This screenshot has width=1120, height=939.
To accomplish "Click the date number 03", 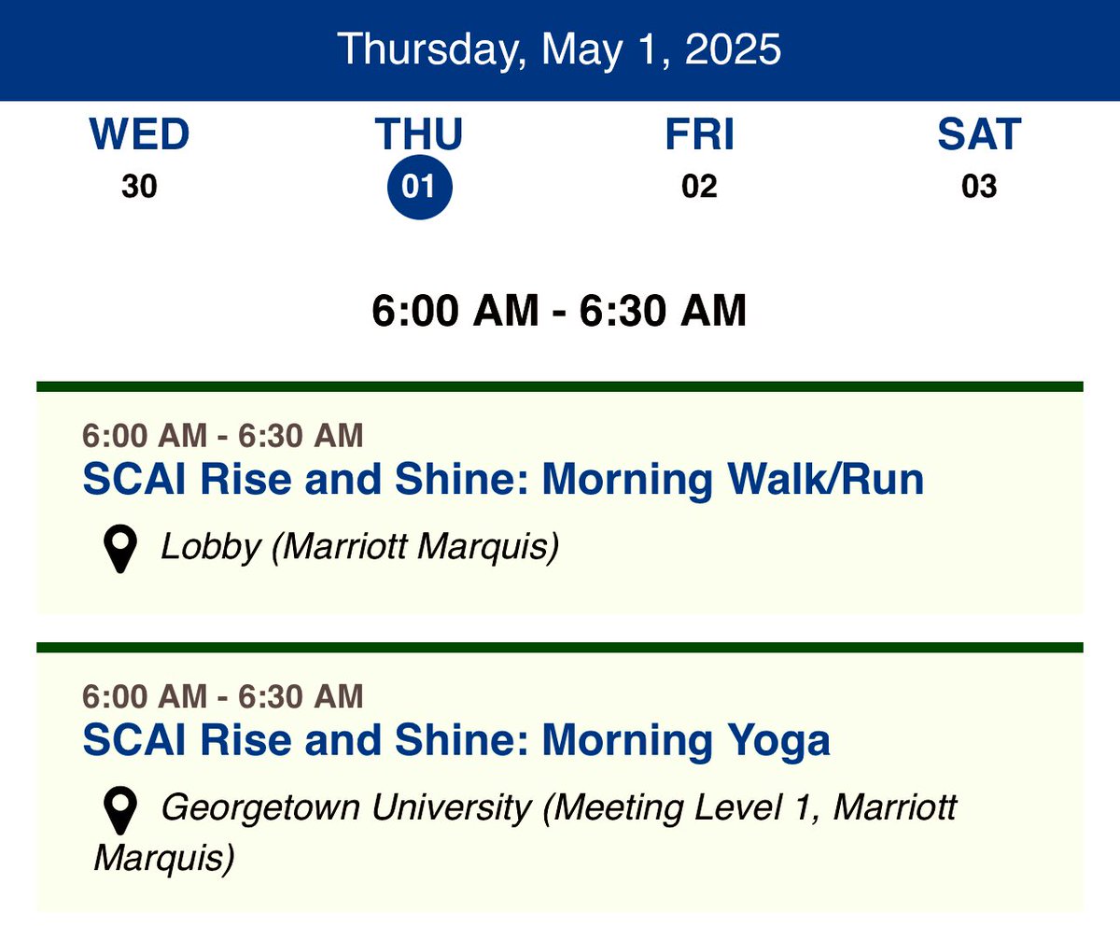I will click(979, 188).
